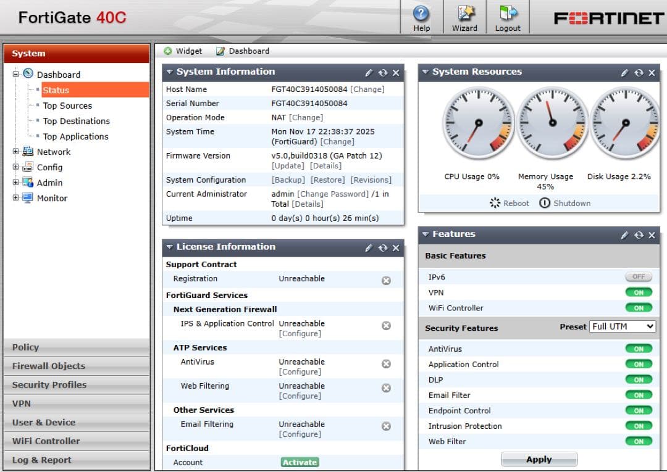
Task: Open the Wizard icon
Action: (464, 14)
